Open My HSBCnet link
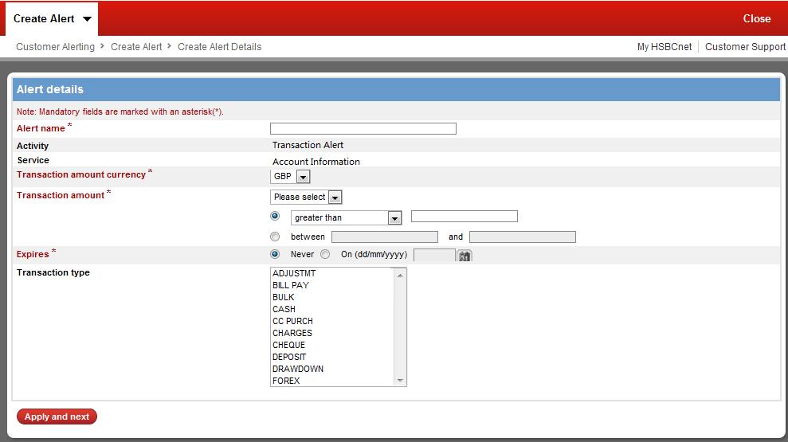 (665, 47)
